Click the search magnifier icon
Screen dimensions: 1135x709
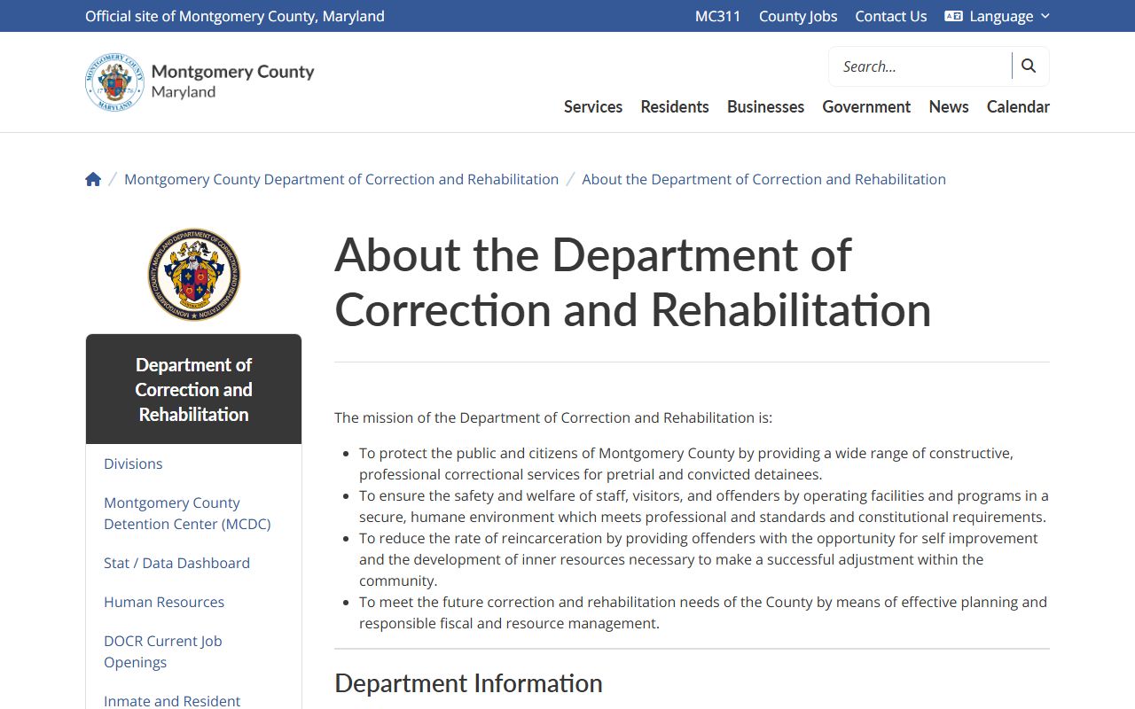[x=1029, y=66]
